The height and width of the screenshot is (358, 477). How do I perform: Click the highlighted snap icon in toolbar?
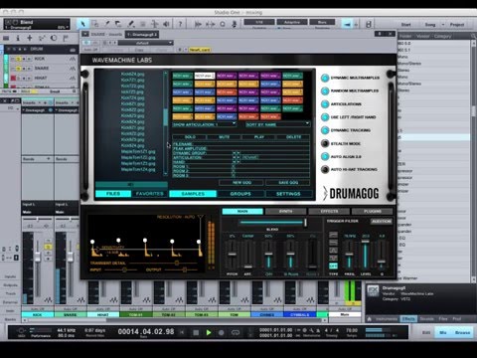click(347, 24)
